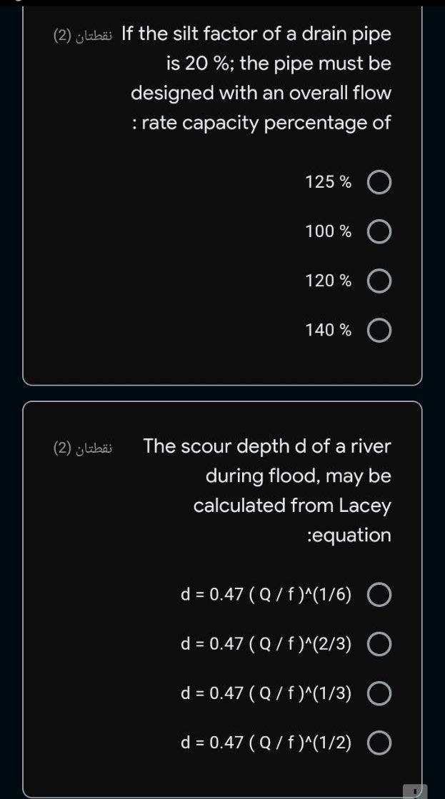This screenshot has width=445, height=799.
Task: Select the 100 % answer option
Action: (380, 231)
